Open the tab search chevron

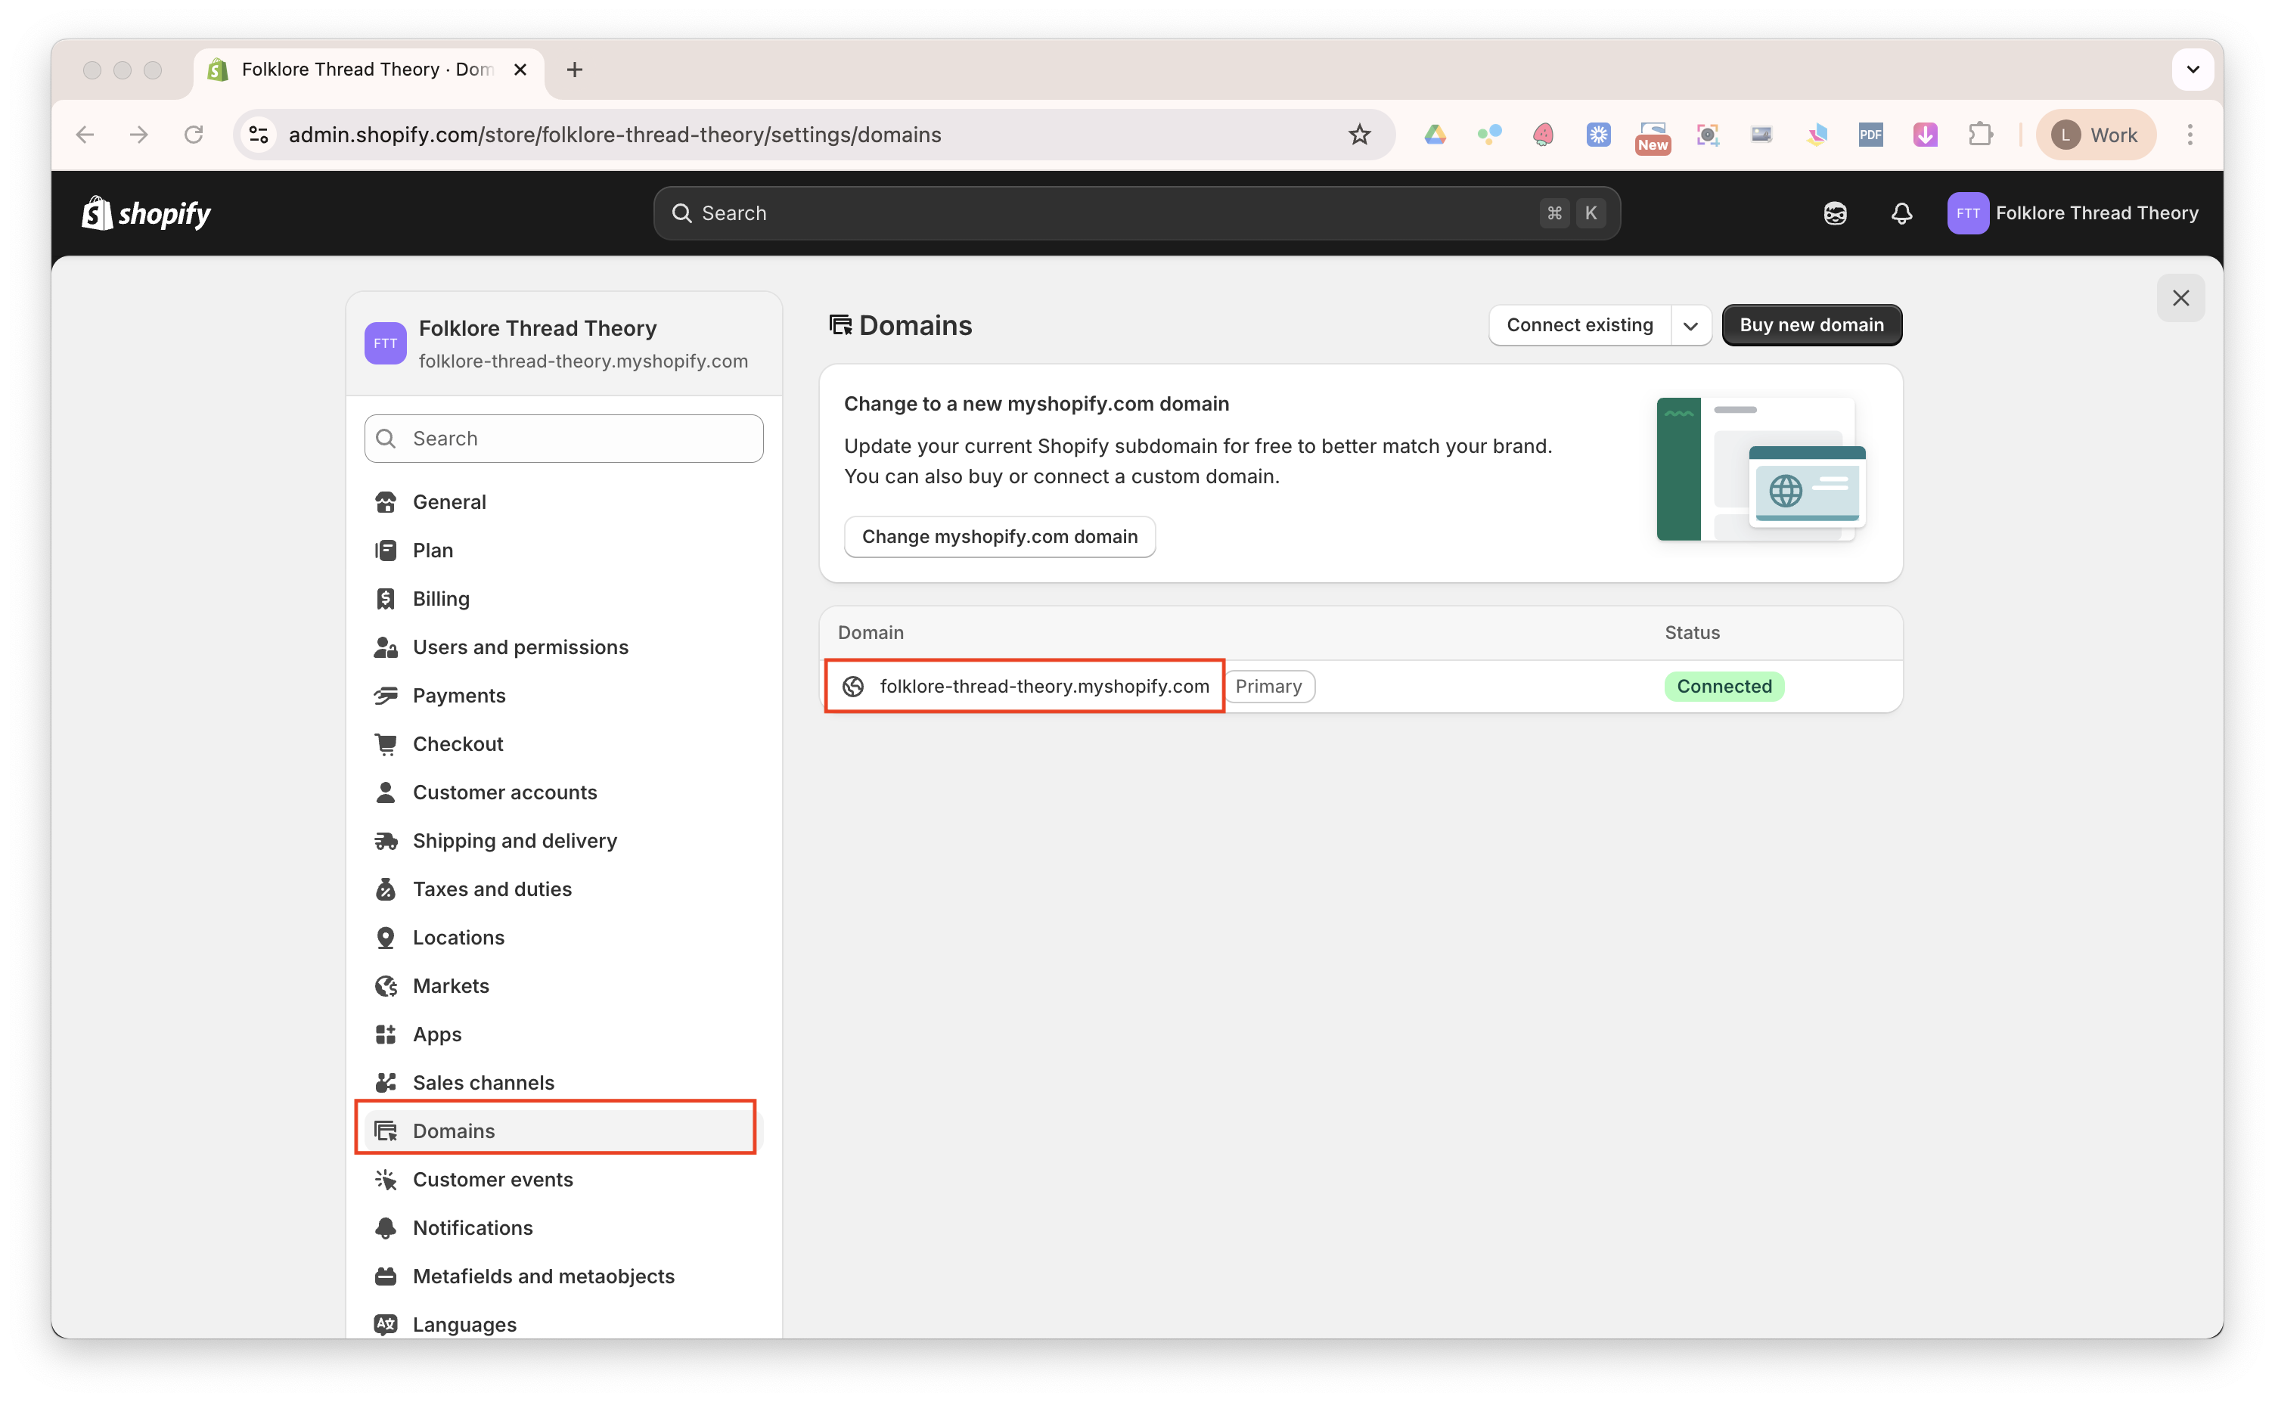[2193, 70]
